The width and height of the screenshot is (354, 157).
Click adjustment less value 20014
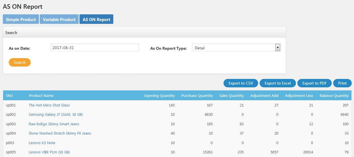(x=308, y=152)
